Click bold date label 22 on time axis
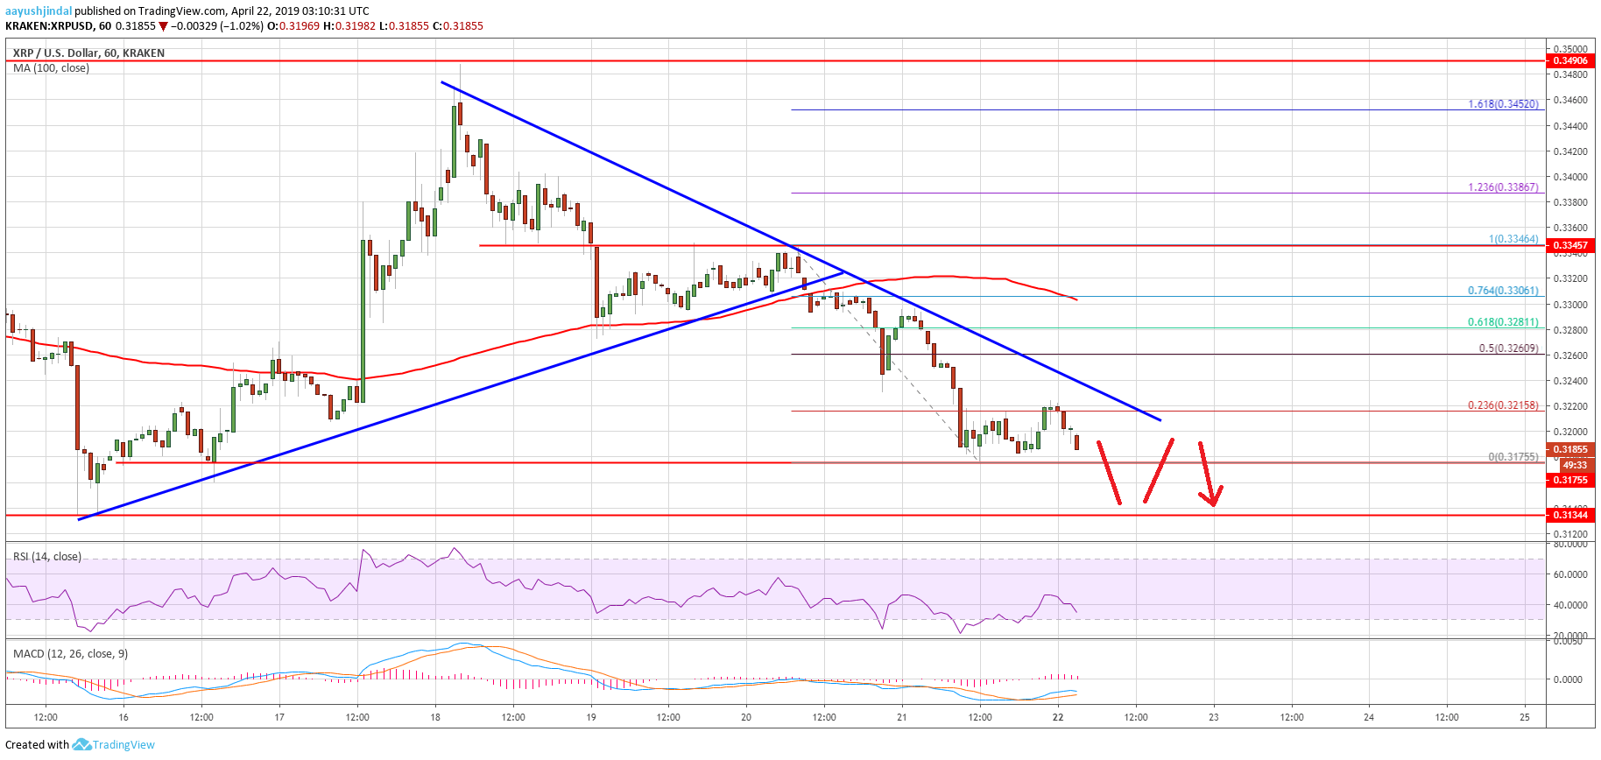The width and height of the screenshot is (1601, 760). (x=1058, y=717)
